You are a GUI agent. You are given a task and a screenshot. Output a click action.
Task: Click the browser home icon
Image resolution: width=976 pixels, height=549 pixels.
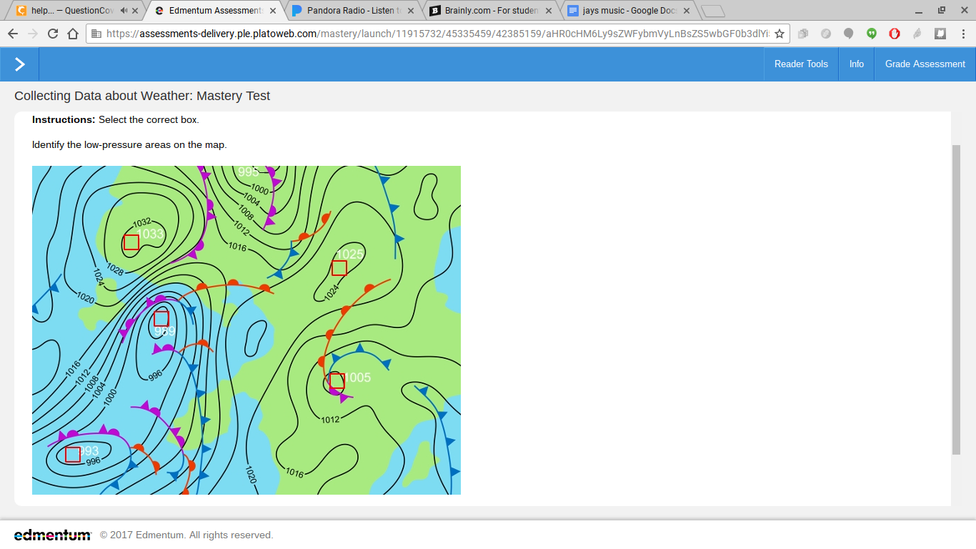(x=73, y=34)
